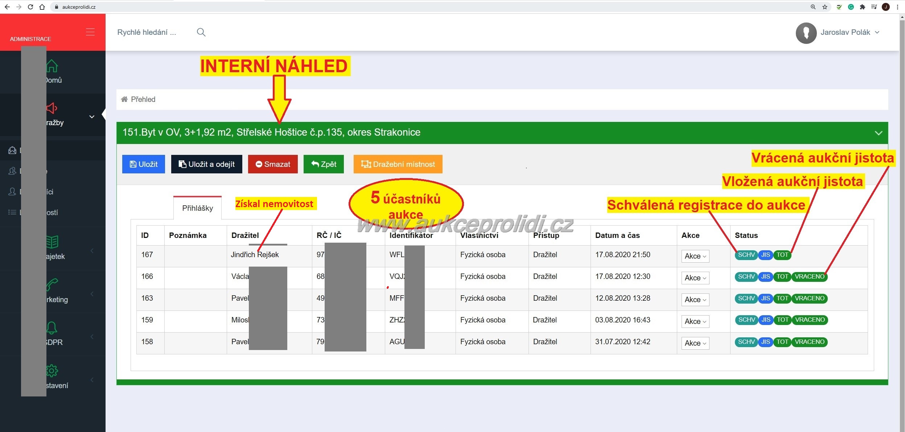Open Akce dropdown for ID 167

click(695, 256)
